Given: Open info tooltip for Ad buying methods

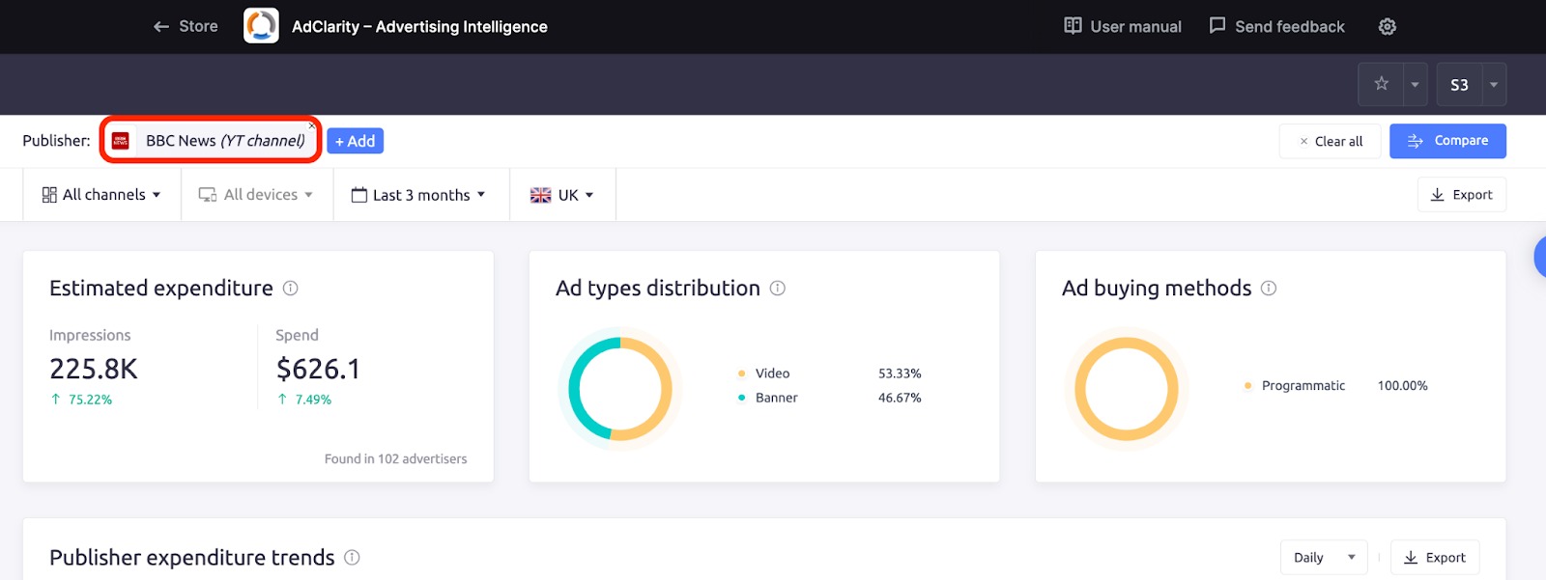Looking at the screenshot, I should click(x=1269, y=289).
